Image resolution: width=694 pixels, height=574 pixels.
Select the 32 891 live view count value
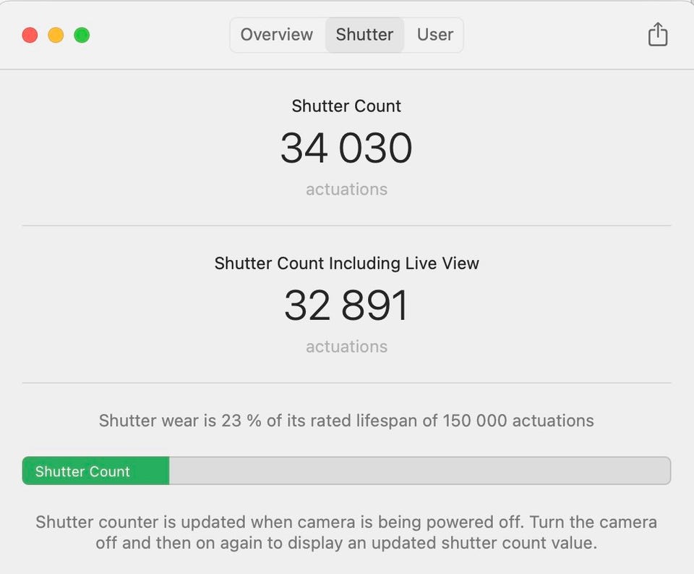point(346,305)
